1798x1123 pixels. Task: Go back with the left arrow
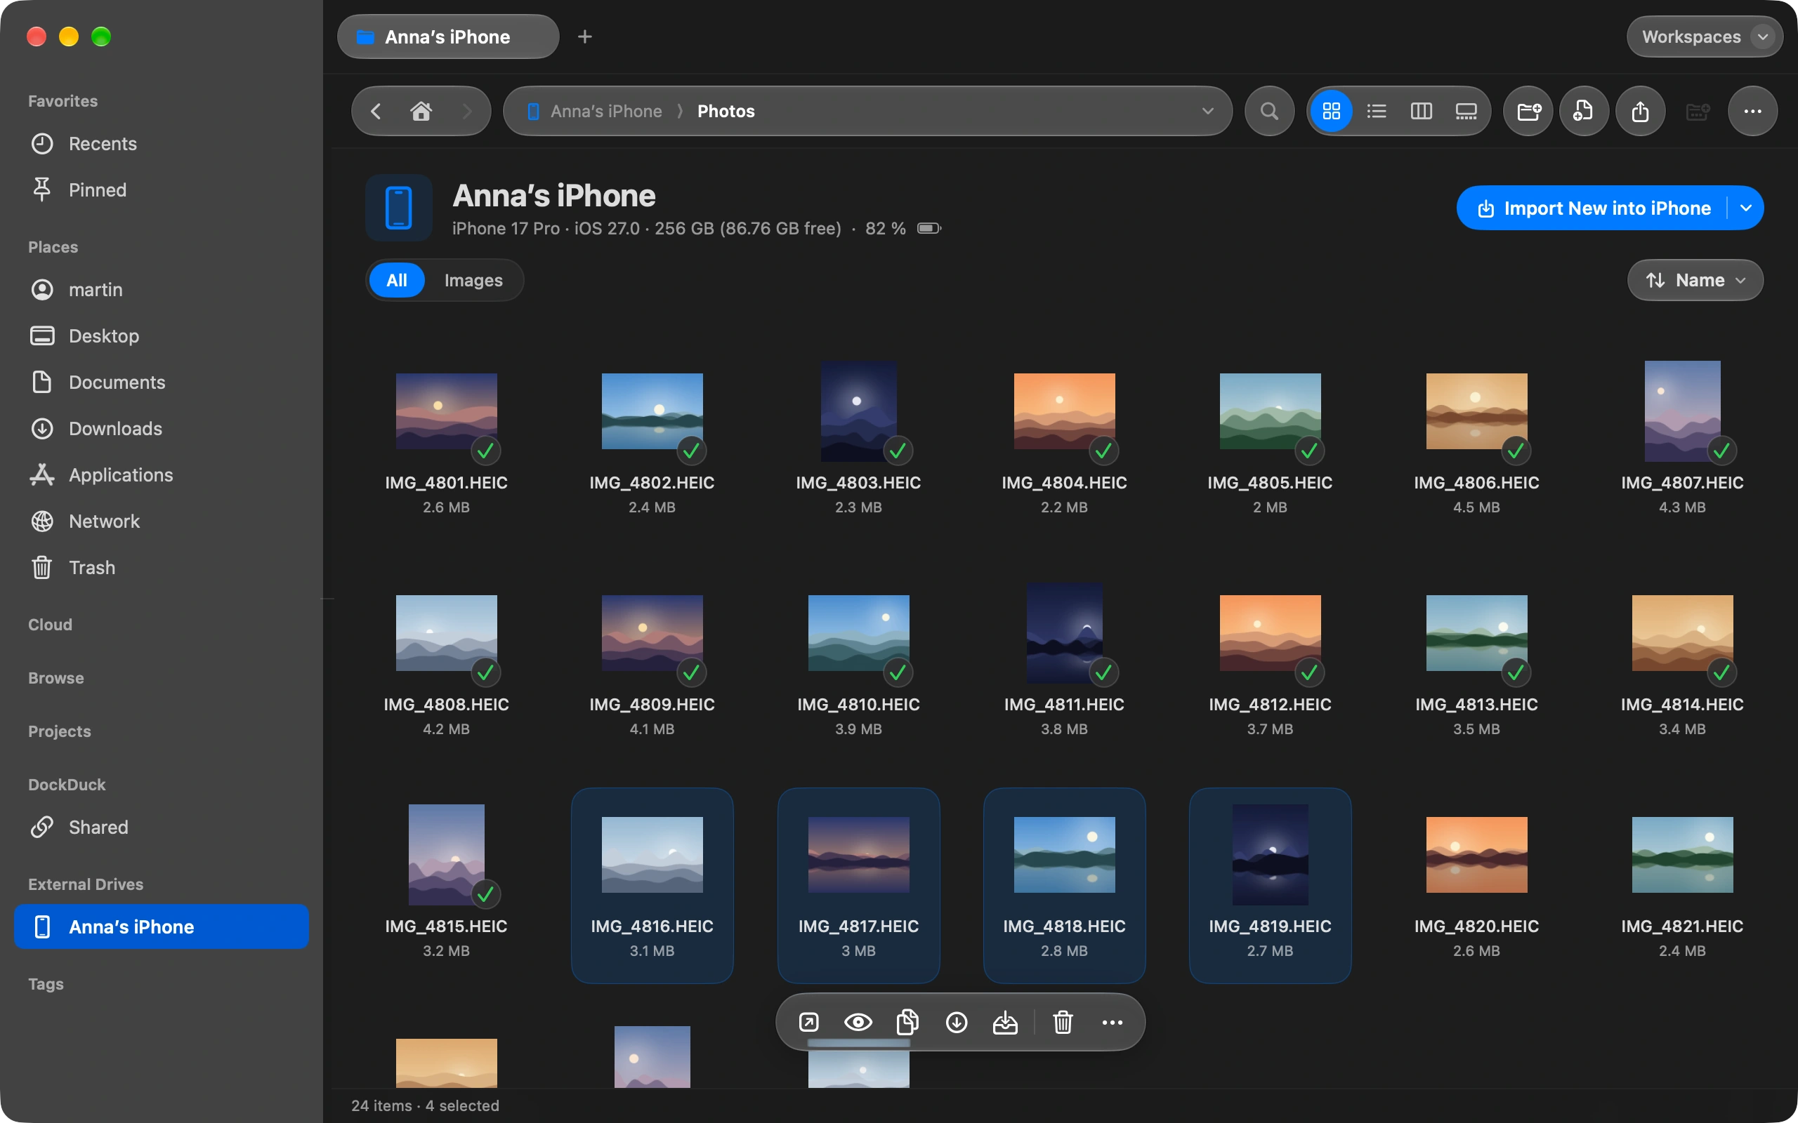[x=376, y=112]
